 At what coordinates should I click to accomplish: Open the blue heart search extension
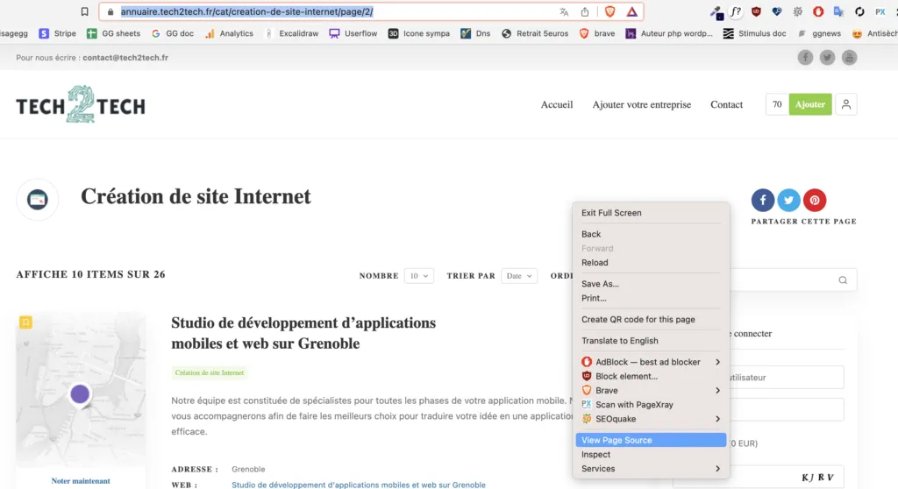[x=777, y=11]
